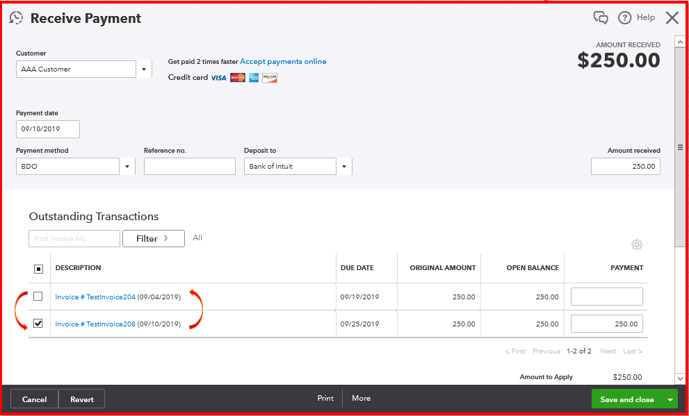
Task: Click the Visa card logo
Action: [x=218, y=78]
